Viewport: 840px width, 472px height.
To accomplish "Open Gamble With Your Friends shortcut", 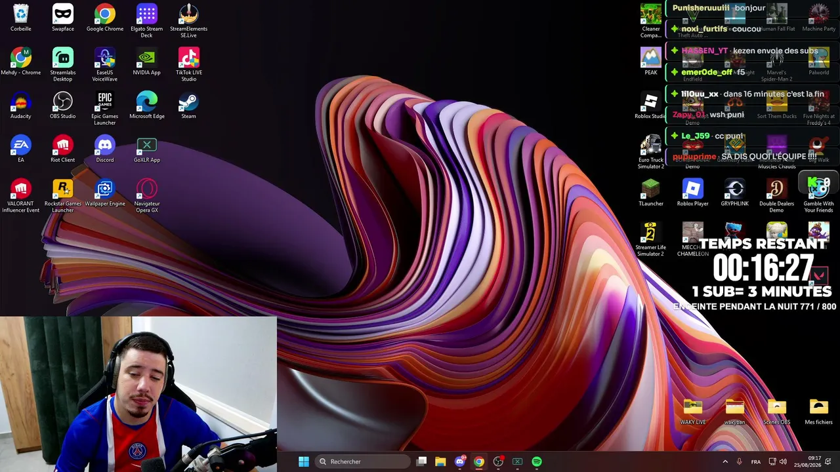I will tap(819, 195).
